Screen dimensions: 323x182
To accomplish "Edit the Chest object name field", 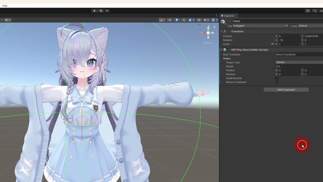I will click(278, 21).
